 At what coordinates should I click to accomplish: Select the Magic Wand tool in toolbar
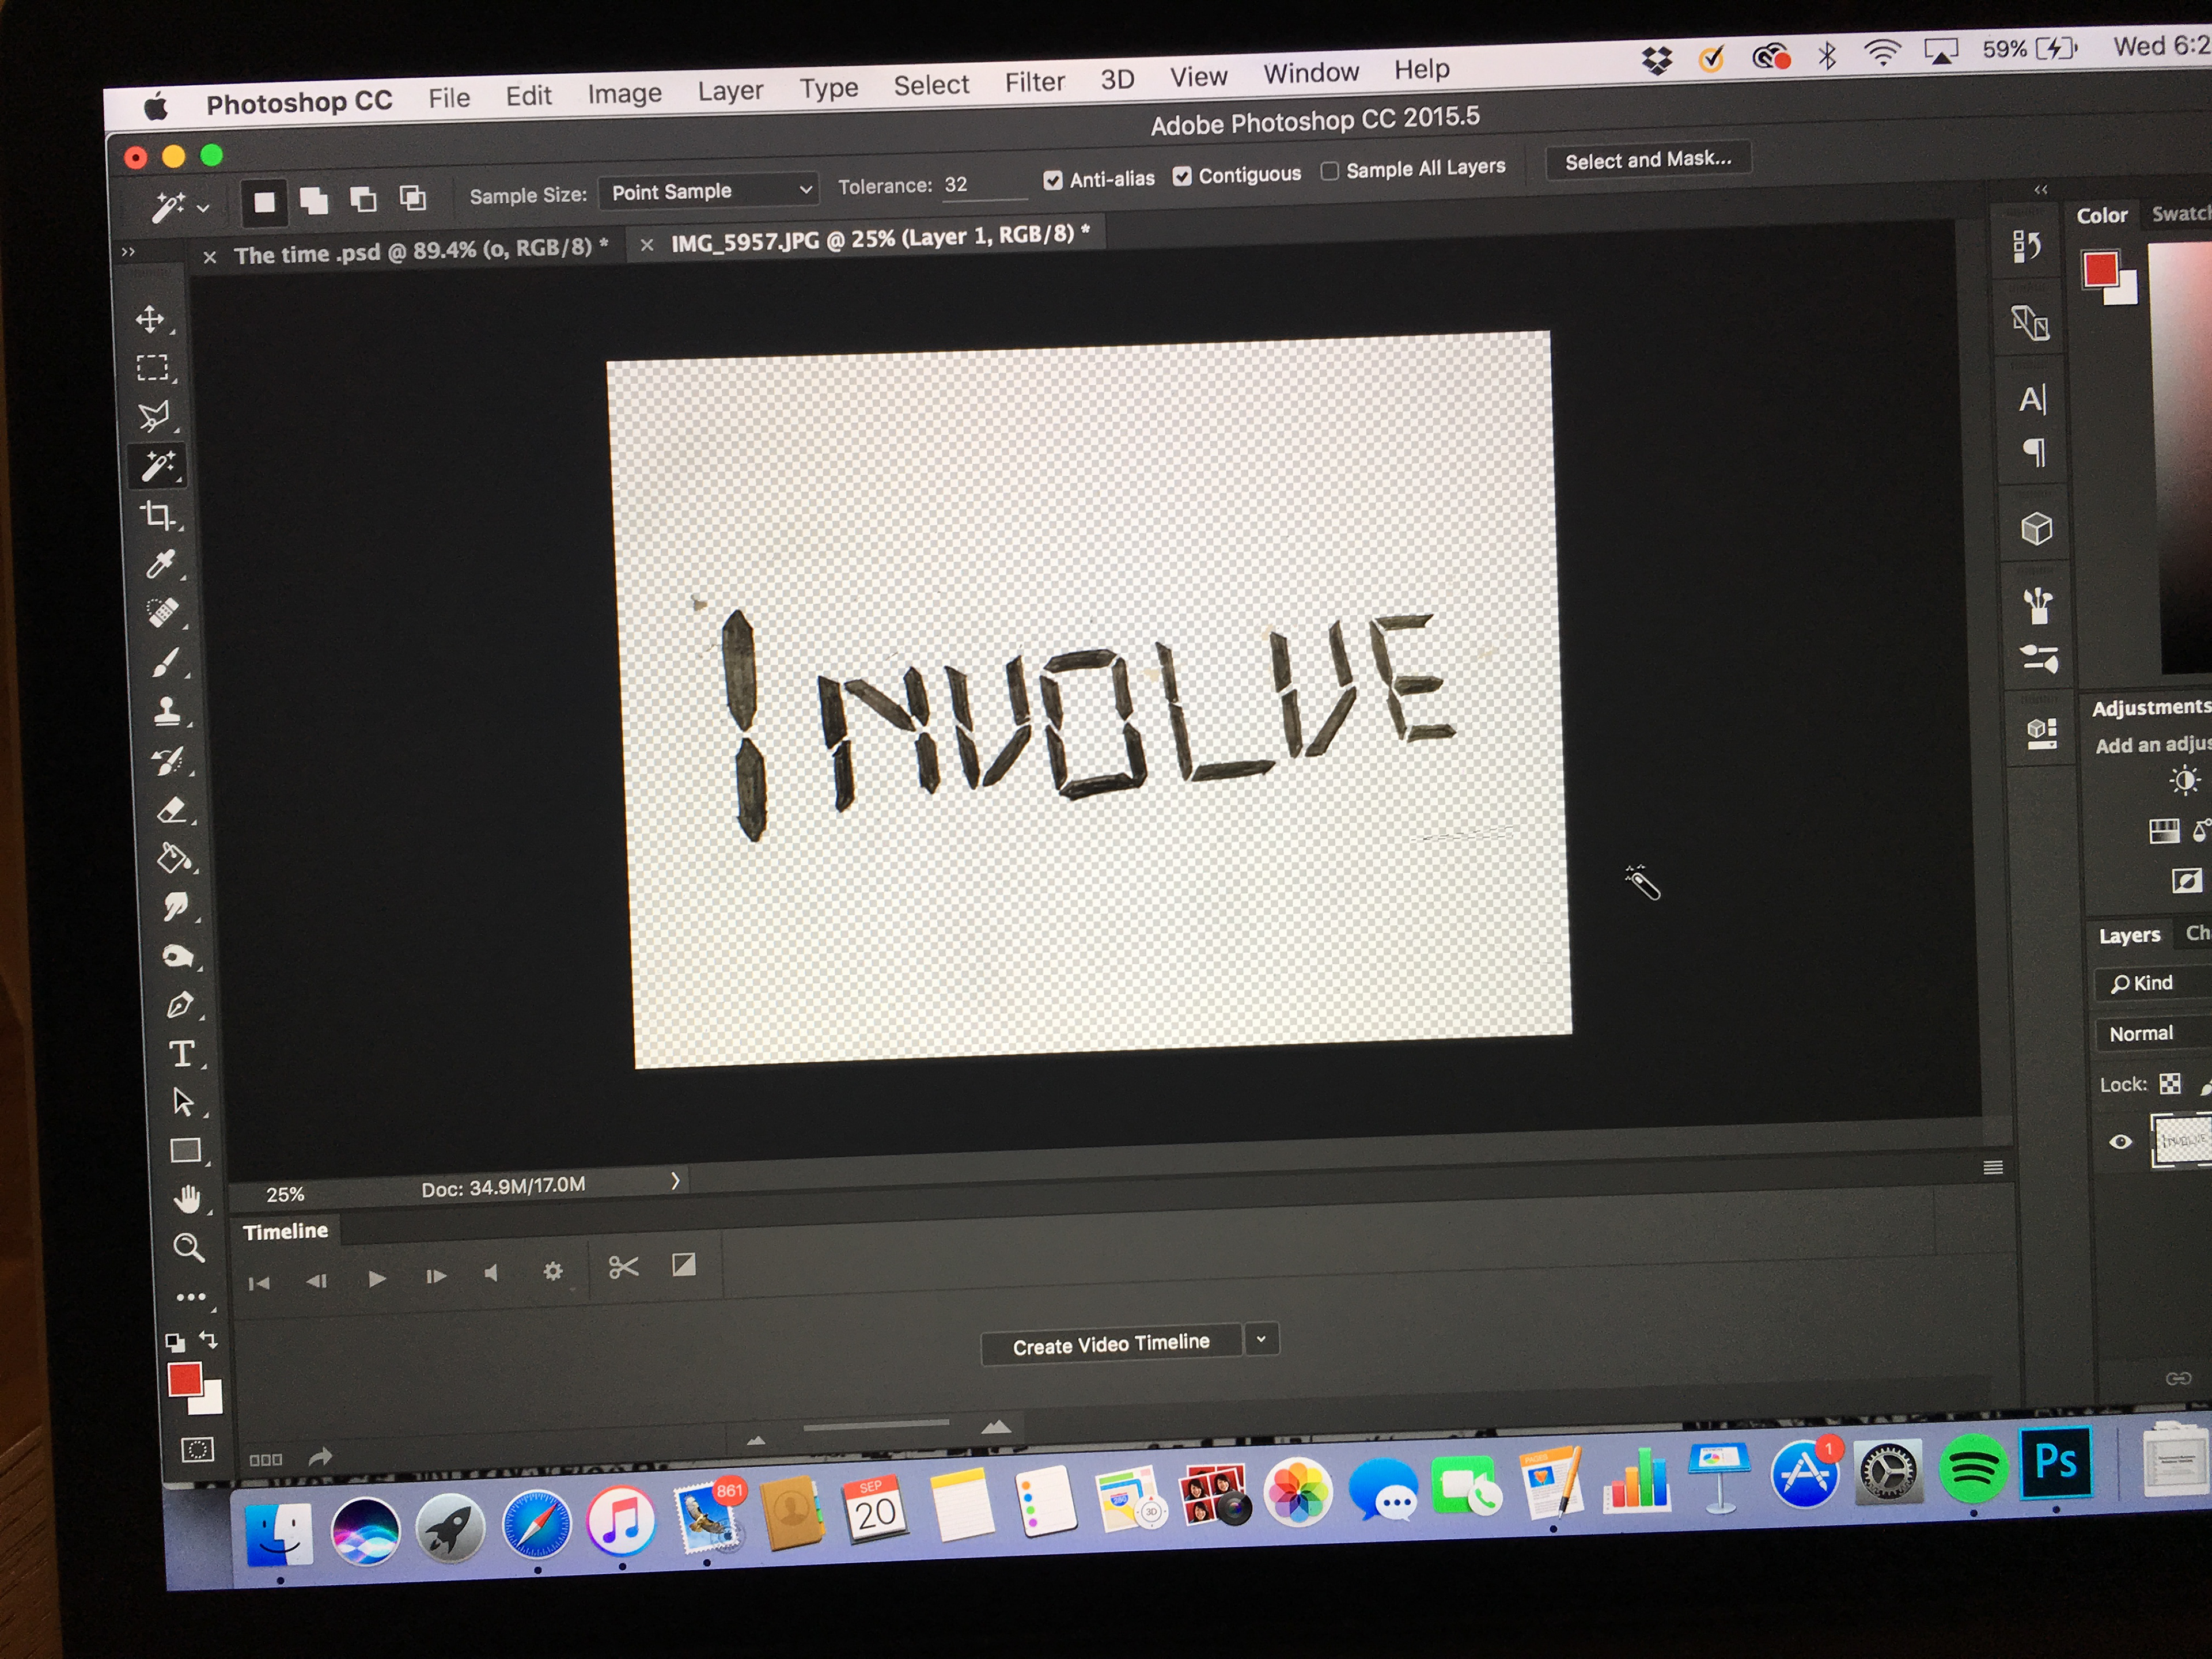click(x=158, y=466)
